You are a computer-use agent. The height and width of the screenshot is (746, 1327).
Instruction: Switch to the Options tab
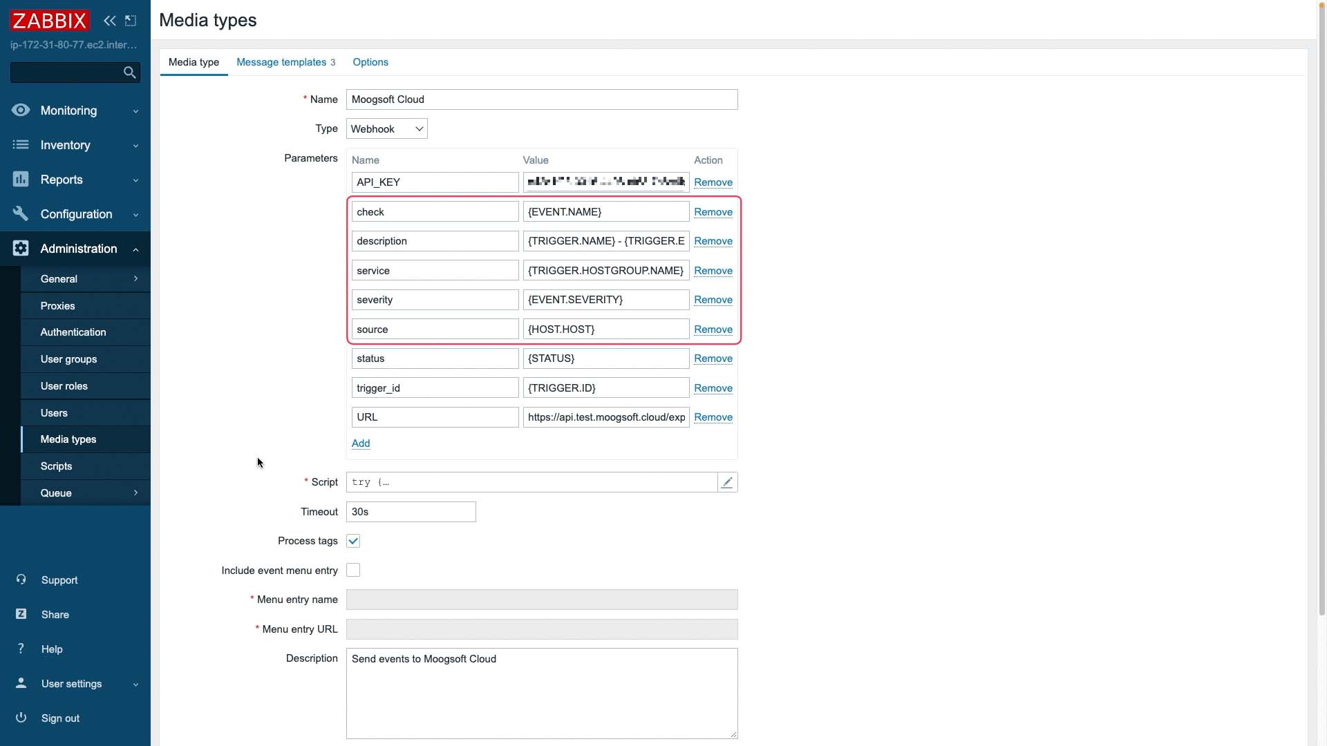tap(371, 62)
